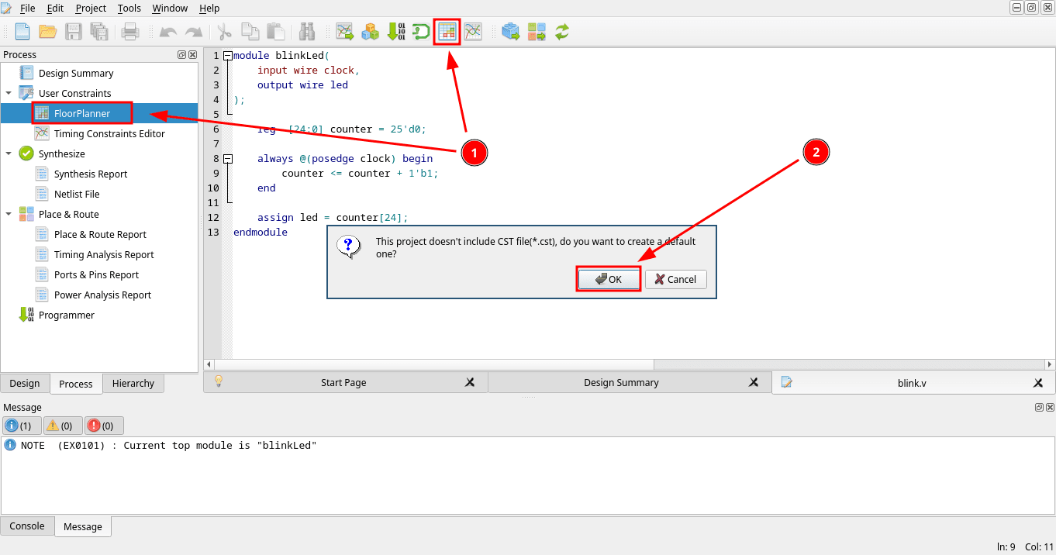1056x555 pixels.
Task: Open Find using the binoculars icon
Action: [306, 32]
